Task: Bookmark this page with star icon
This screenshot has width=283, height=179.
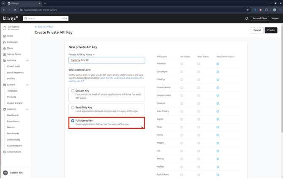Action: 248,10
